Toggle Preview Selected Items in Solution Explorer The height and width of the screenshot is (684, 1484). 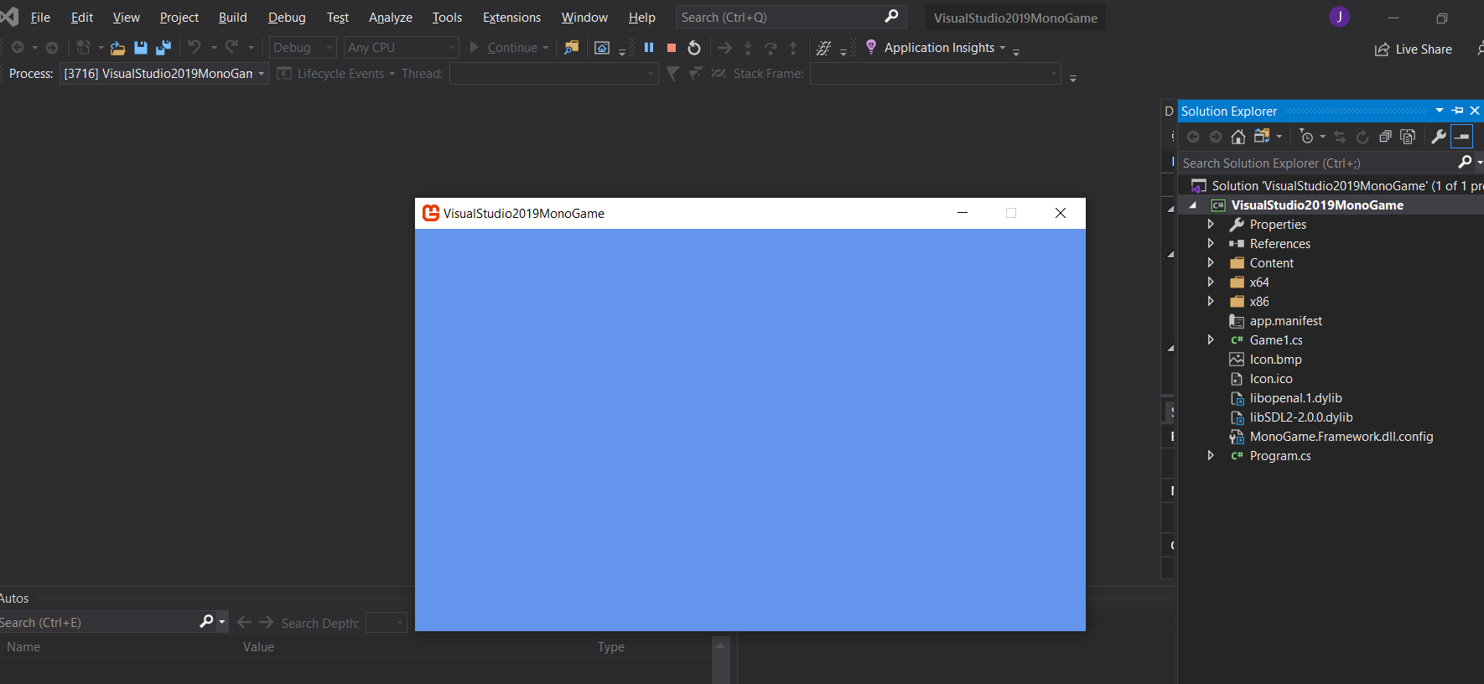(1461, 137)
